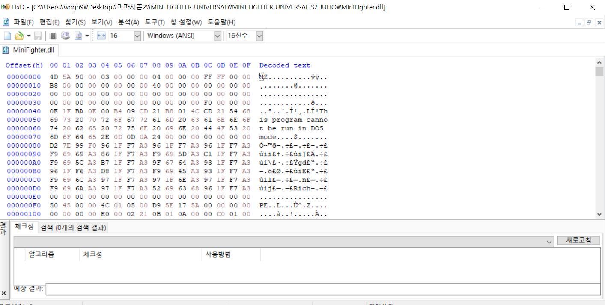
Task: Click decoded text starting with 'PE..L'
Action: pyautogui.click(x=293, y=205)
